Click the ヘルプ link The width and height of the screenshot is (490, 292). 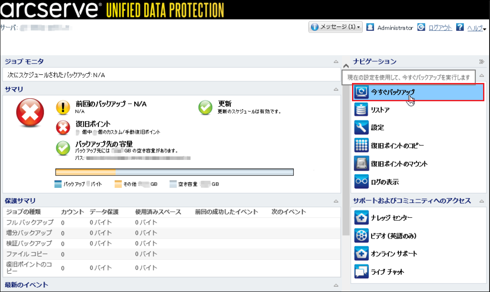pyautogui.click(x=475, y=28)
